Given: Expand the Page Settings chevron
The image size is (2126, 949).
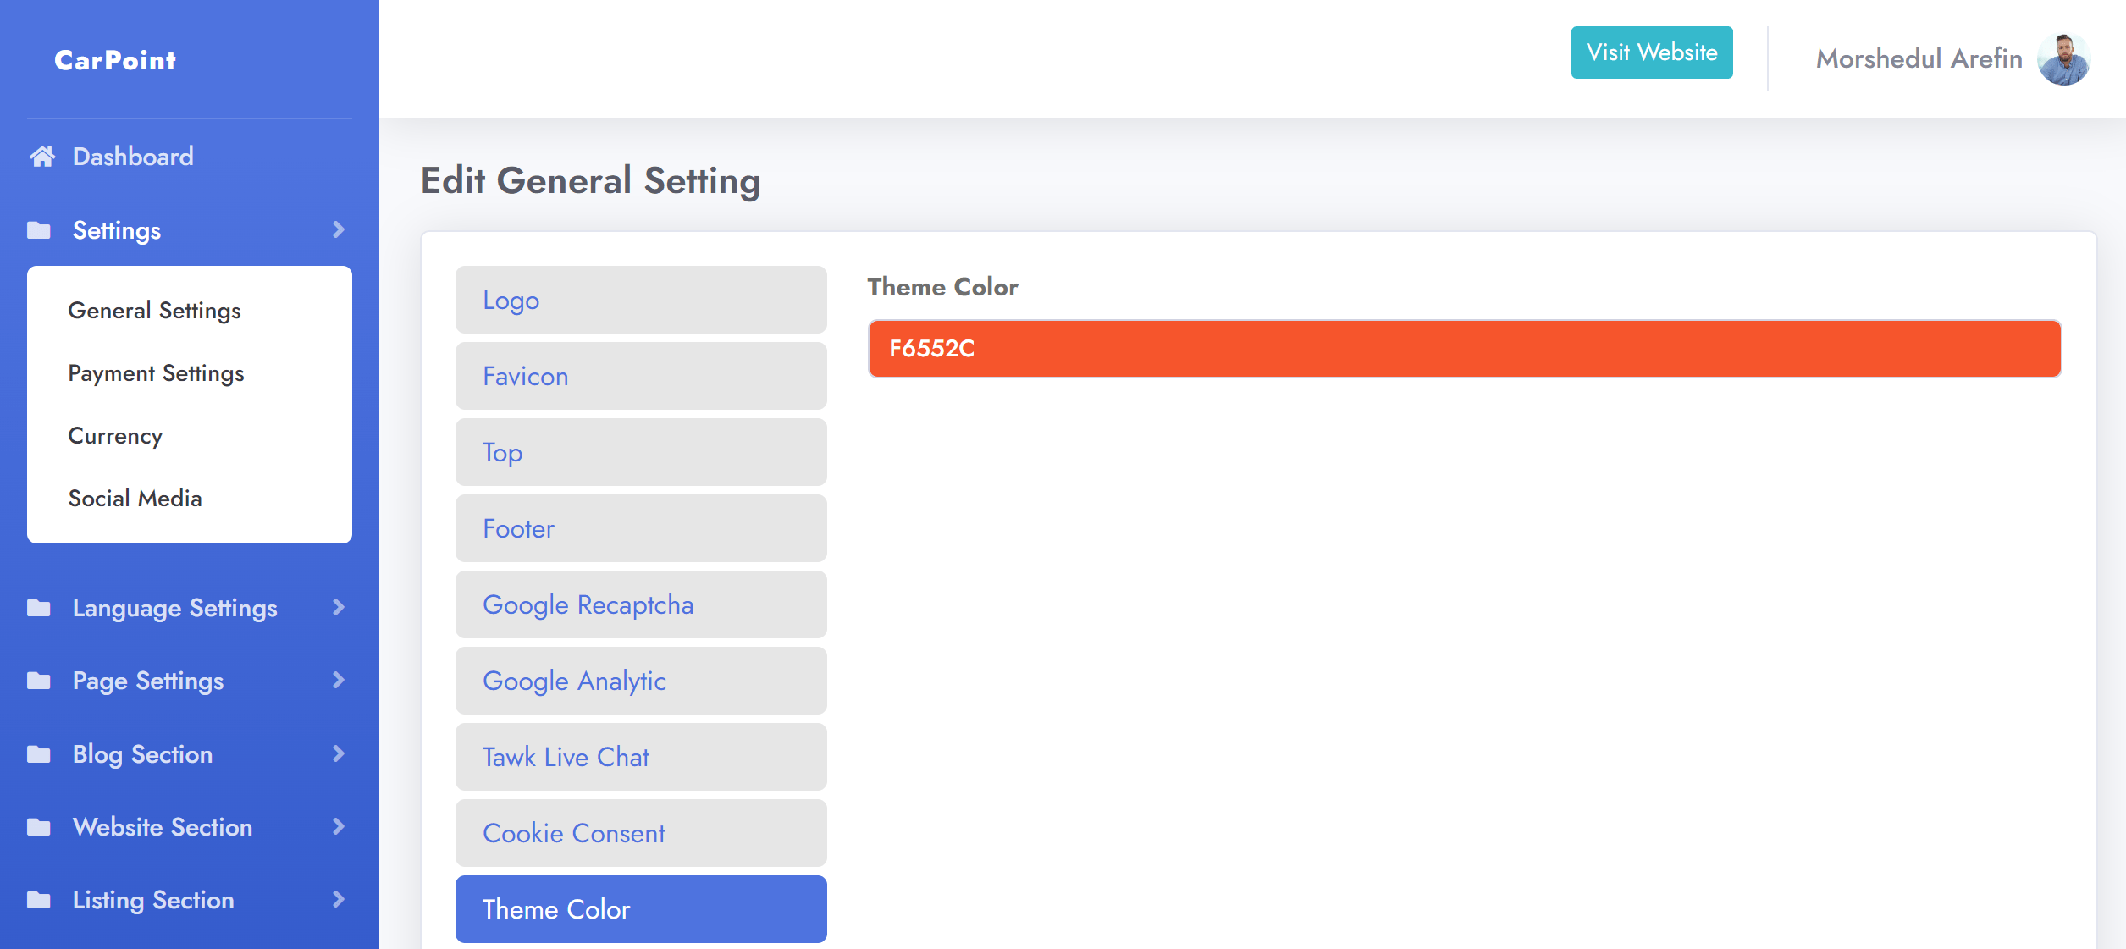Looking at the screenshot, I should (x=339, y=681).
